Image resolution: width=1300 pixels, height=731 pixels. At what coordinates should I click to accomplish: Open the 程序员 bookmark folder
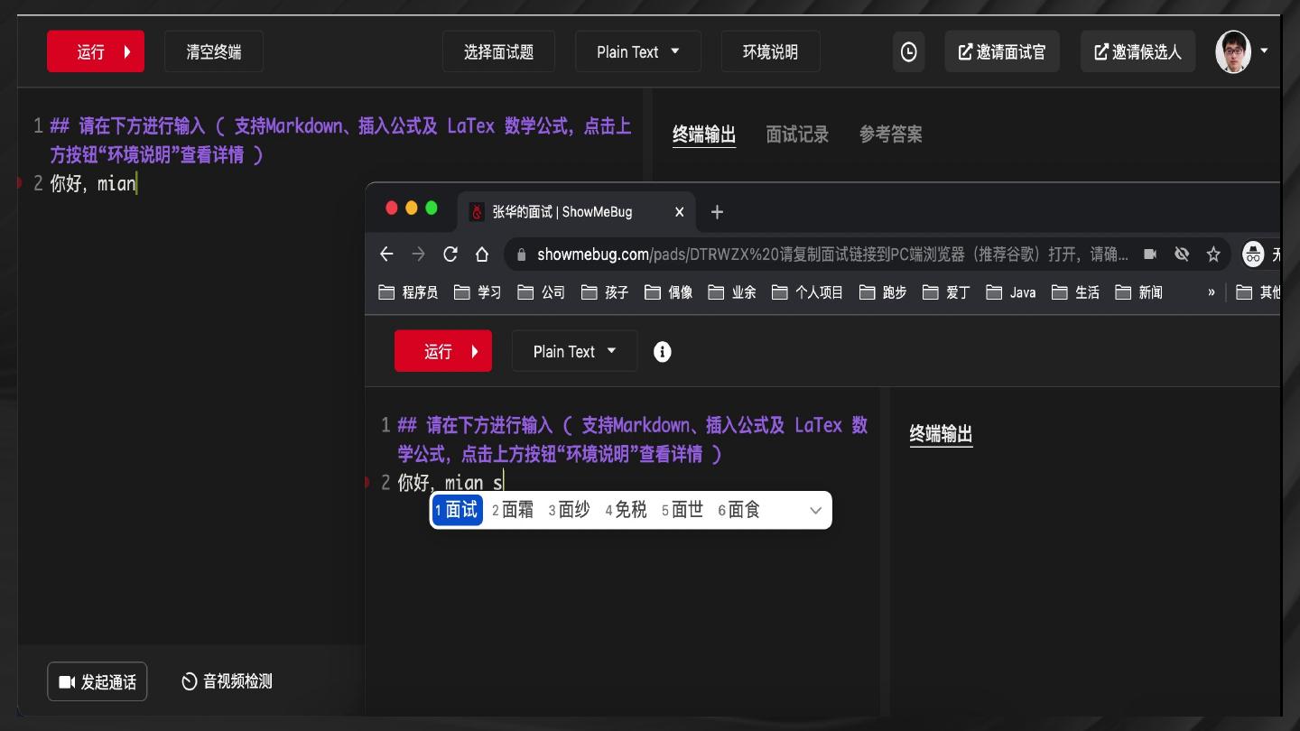pyautogui.click(x=408, y=292)
